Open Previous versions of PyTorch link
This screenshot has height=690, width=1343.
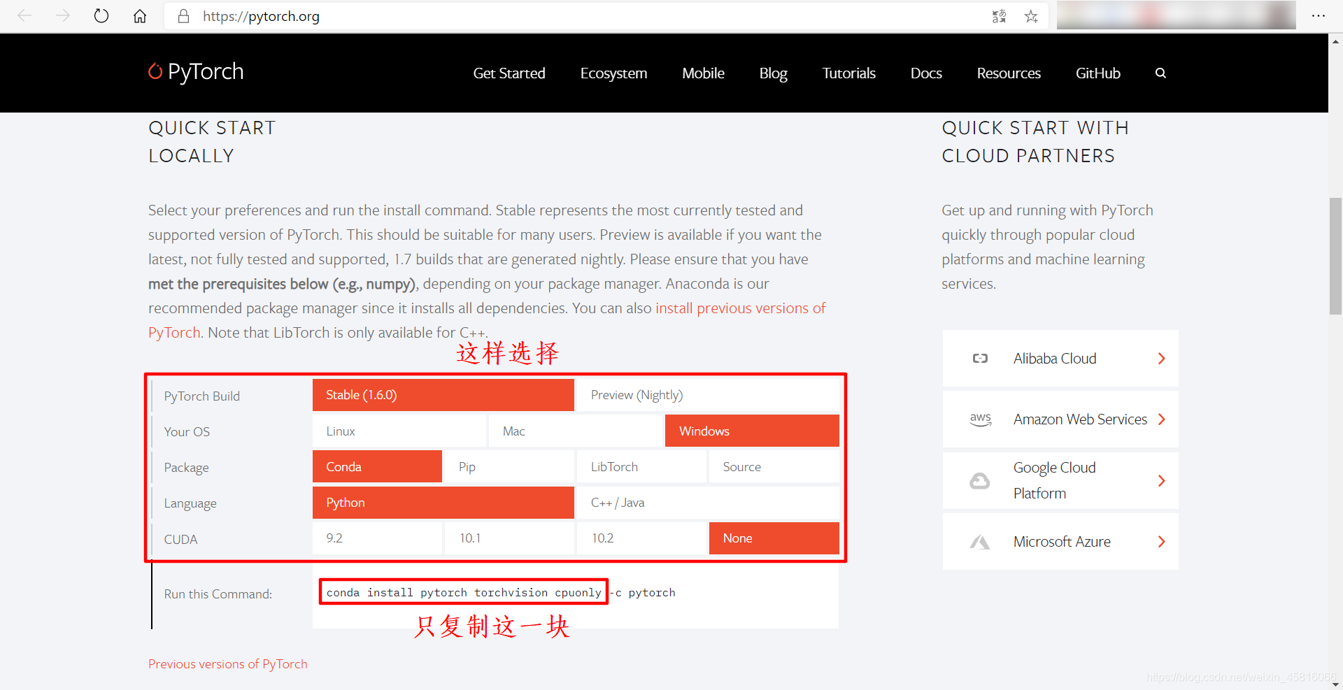coord(228,664)
